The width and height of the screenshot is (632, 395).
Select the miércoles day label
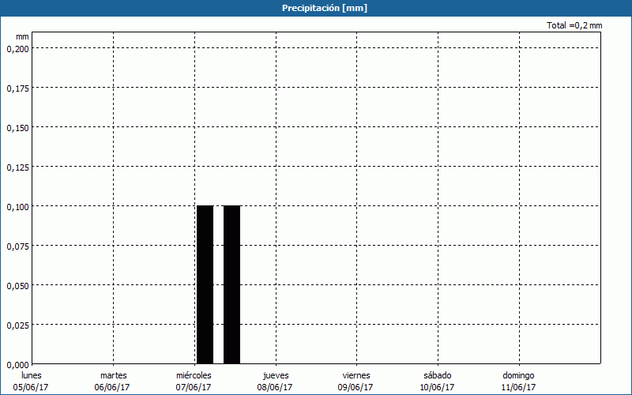click(x=194, y=375)
